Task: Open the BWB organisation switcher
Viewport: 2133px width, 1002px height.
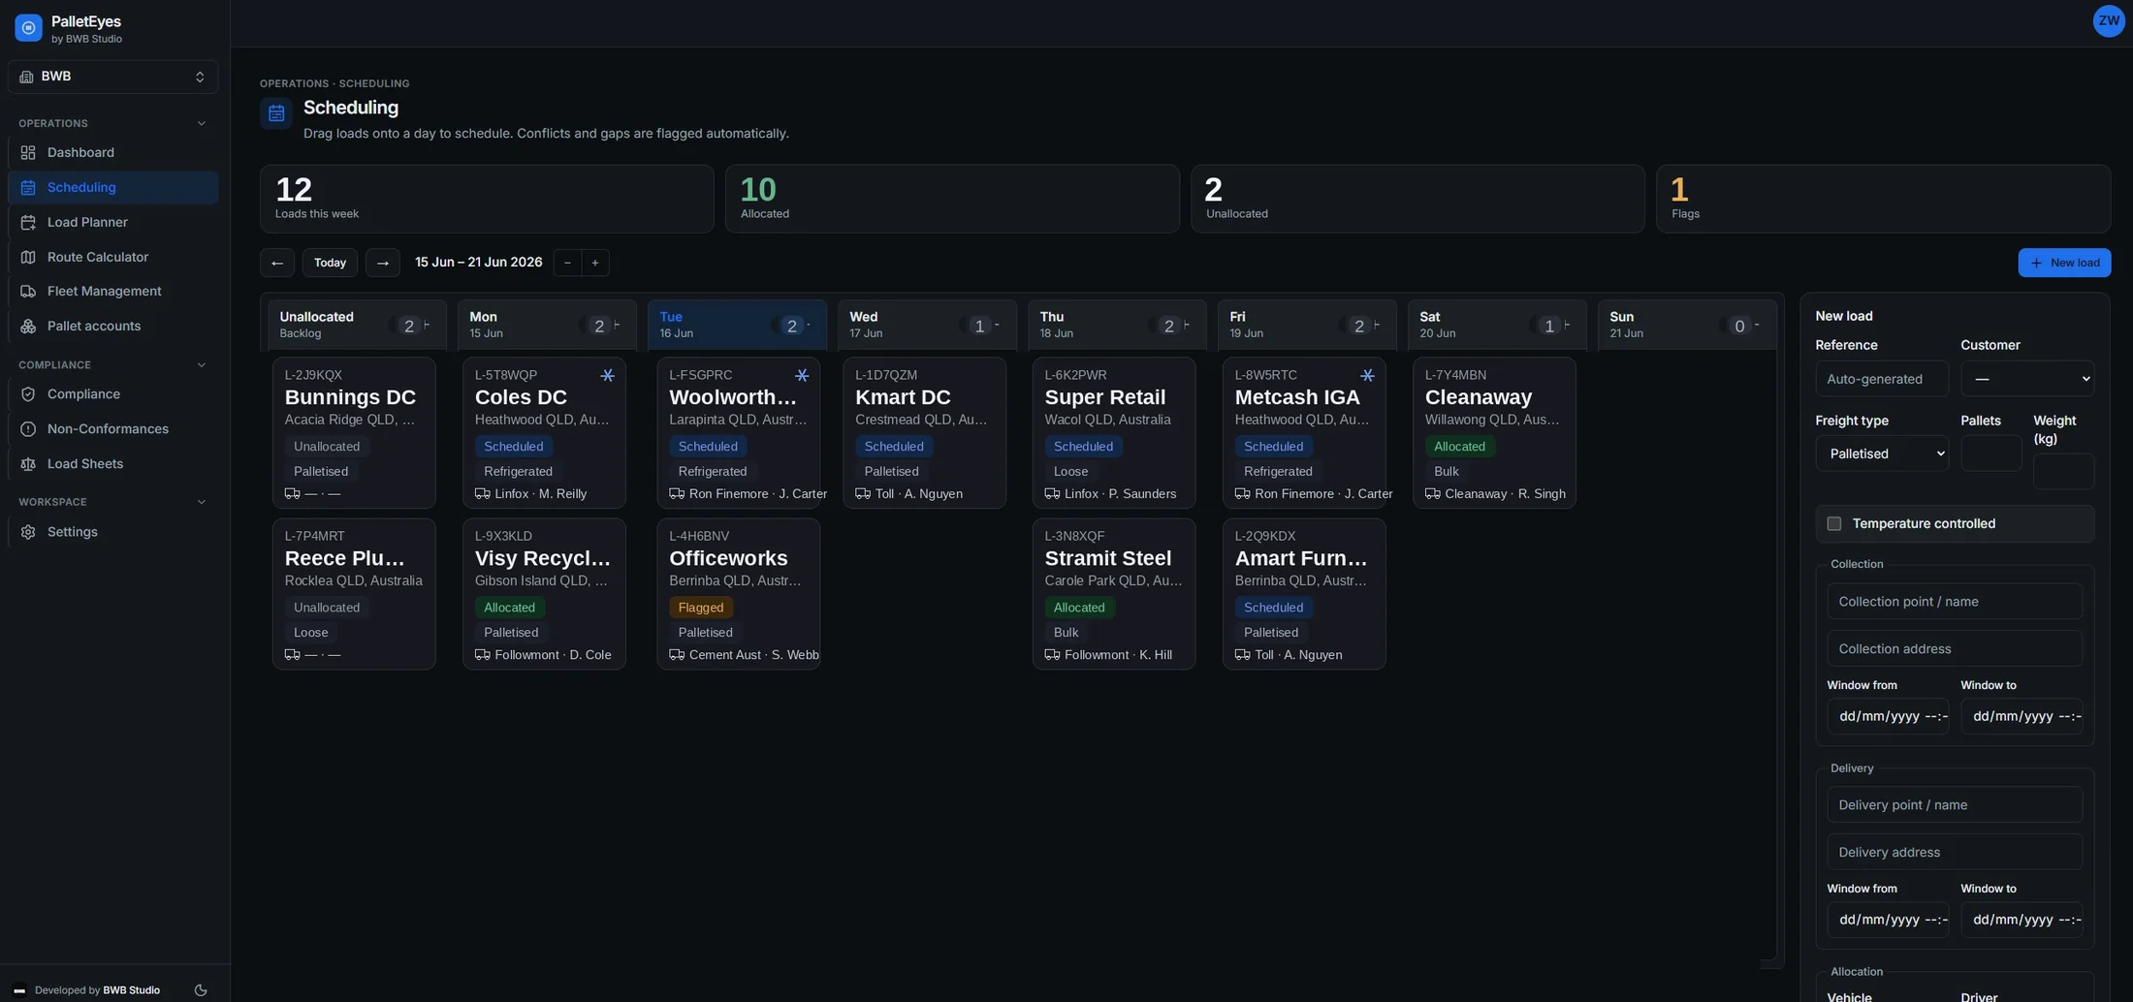Action: 112,77
